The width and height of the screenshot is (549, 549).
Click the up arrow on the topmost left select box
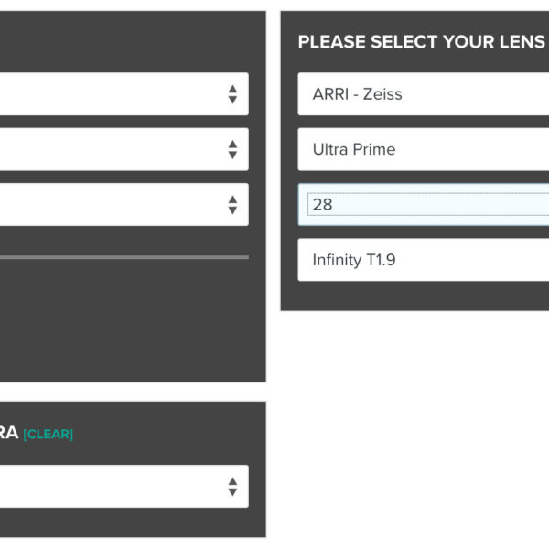coord(232,89)
